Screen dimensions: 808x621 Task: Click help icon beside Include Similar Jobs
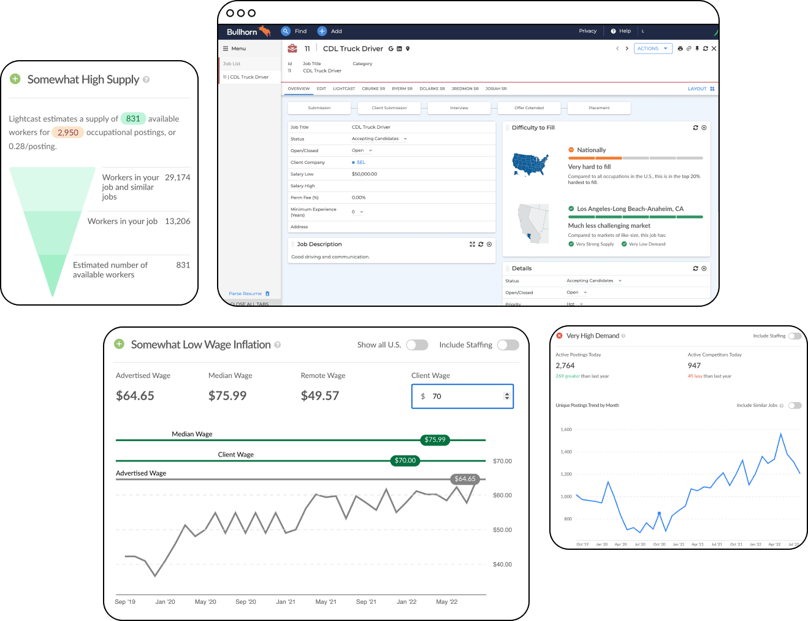tap(782, 406)
